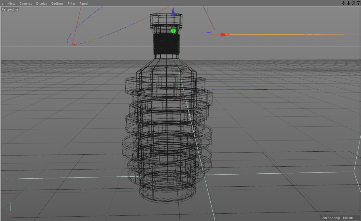Click the Grid Spacing 100 cm indicator
The width and height of the screenshot is (361, 221).
337,218
